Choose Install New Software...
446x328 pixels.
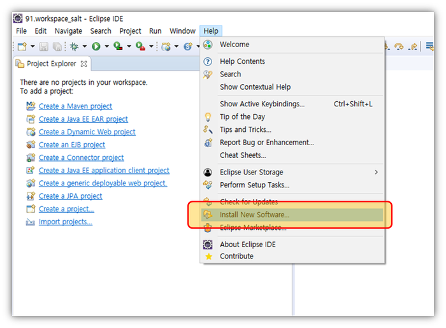(292, 215)
